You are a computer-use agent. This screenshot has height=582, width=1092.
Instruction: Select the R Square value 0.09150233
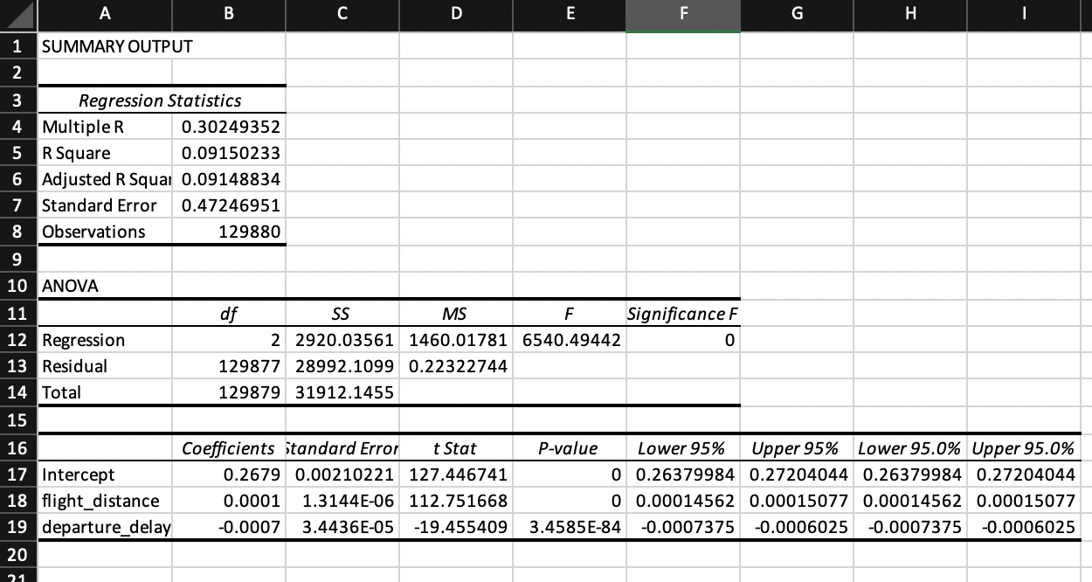point(229,153)
